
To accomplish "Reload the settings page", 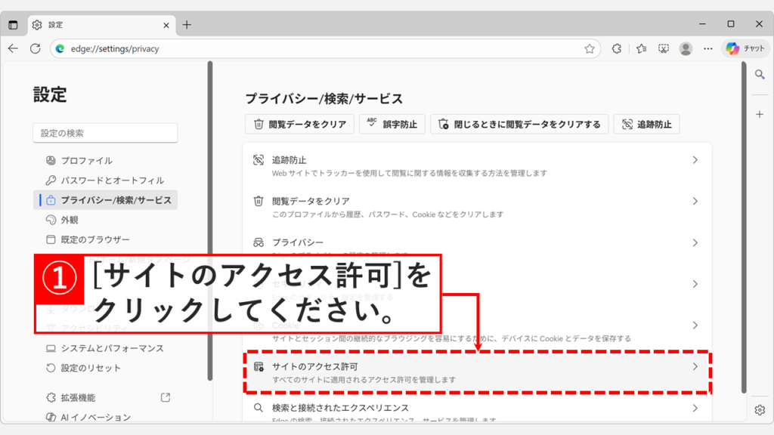I will click(35, 48).
